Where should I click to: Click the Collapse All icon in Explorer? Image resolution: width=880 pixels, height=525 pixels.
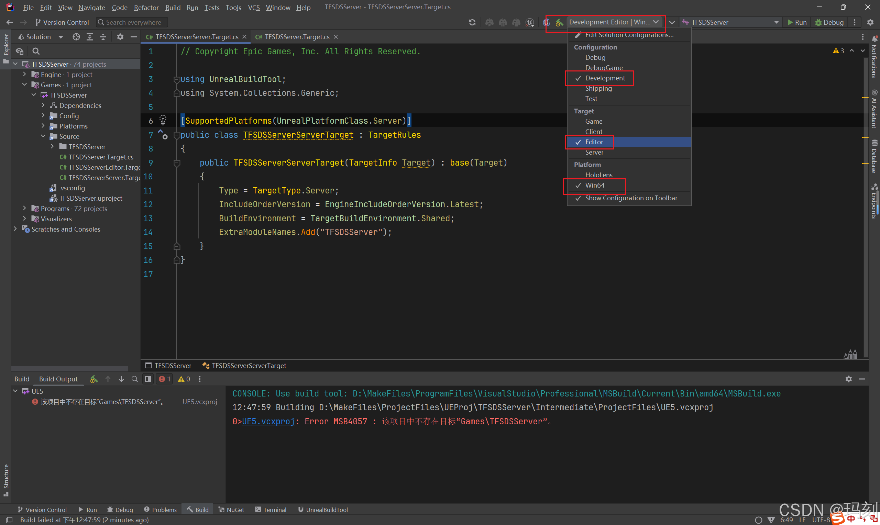(x=103, y=37)
